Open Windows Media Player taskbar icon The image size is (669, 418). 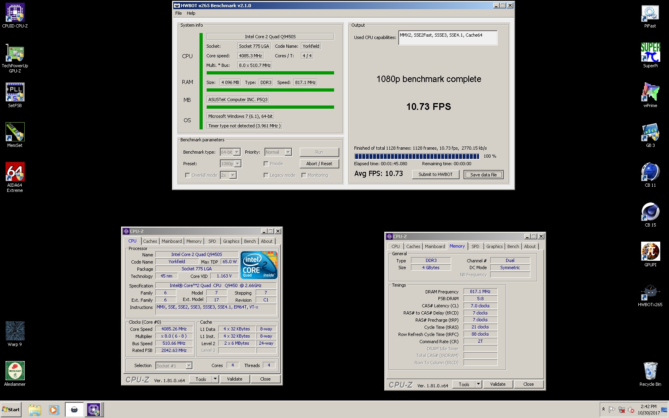click(54, 410)
